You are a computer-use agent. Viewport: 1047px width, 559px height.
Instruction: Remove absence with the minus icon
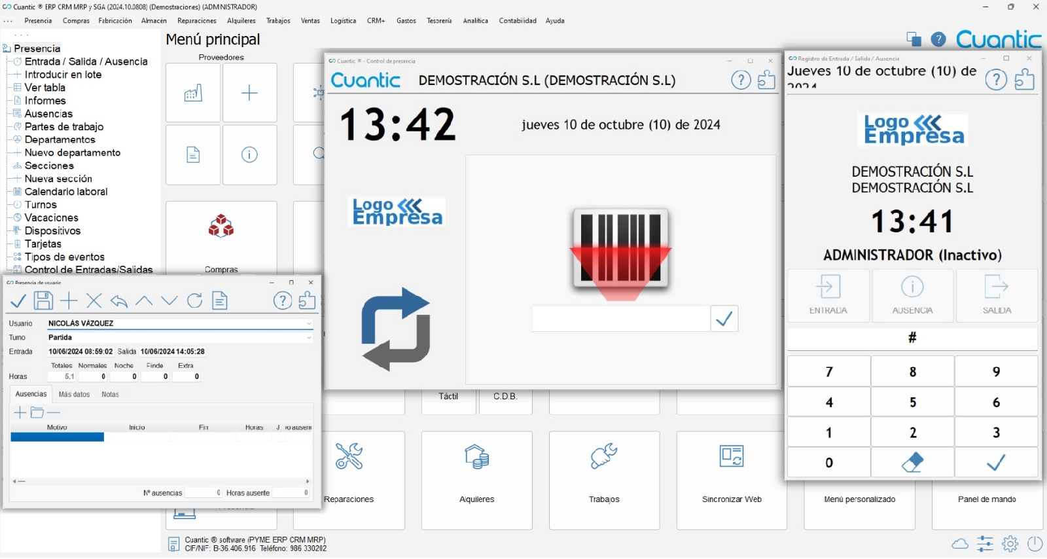[x=54, y=412]
